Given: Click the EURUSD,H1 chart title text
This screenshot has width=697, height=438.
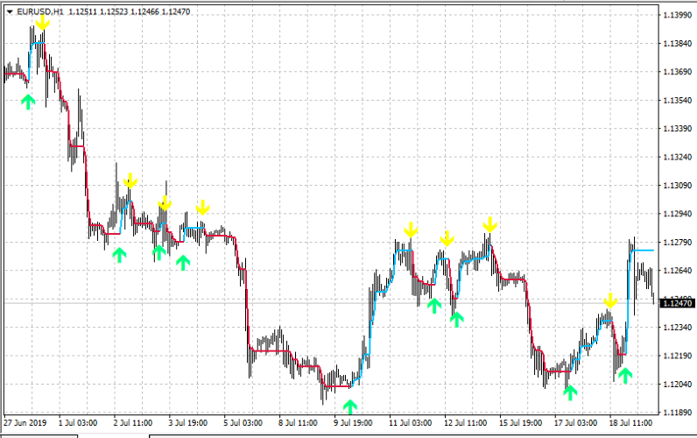Looking at the screenshot, I should click(40, 11).
